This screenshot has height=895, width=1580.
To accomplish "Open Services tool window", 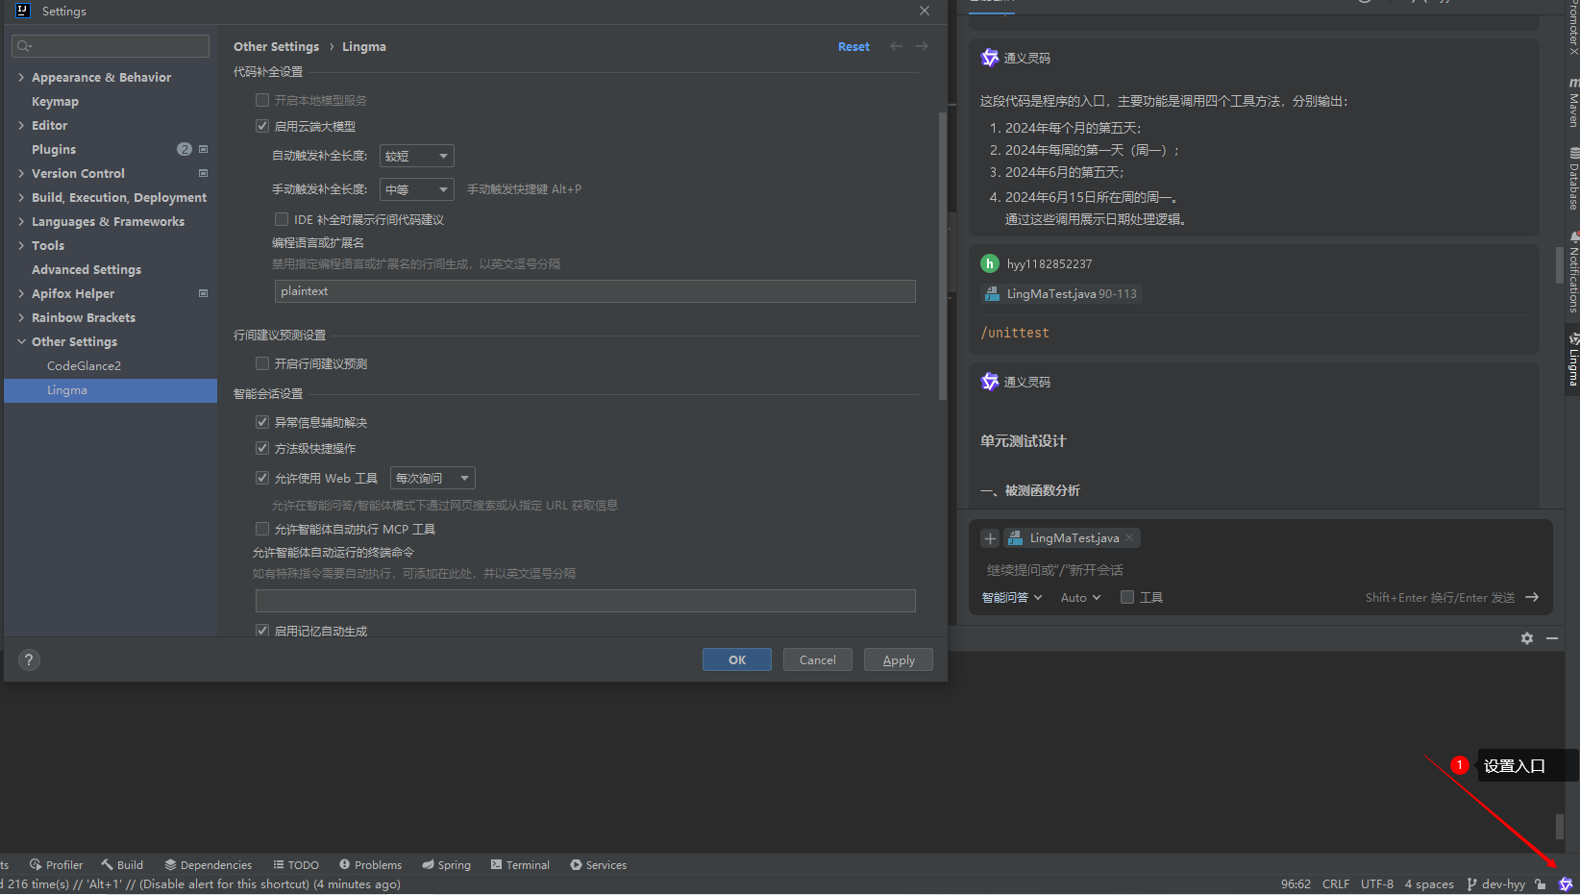I will (598, 864).
